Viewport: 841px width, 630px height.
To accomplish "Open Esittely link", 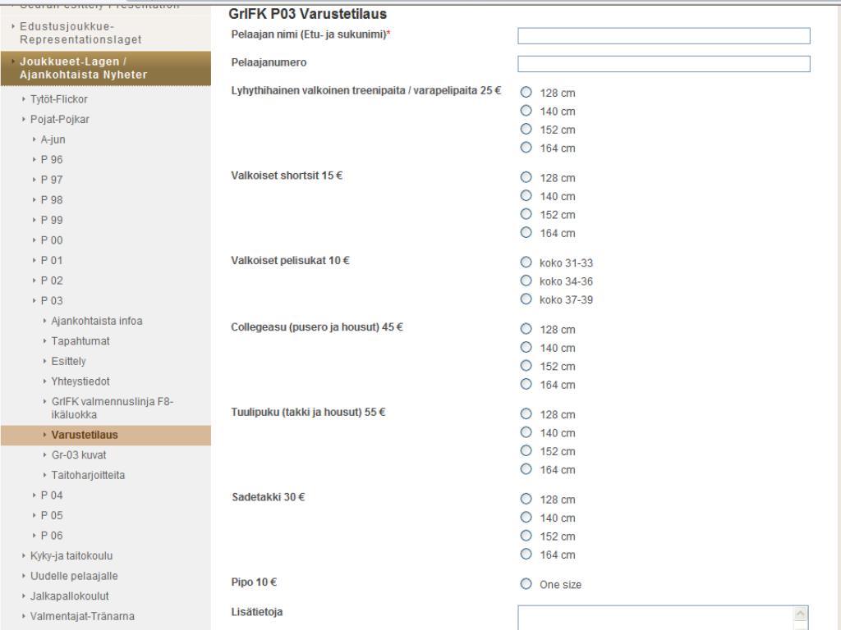I will coord(68,361).
